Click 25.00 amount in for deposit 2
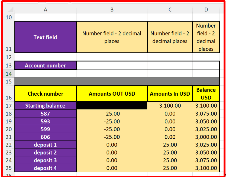 point(170,152)
